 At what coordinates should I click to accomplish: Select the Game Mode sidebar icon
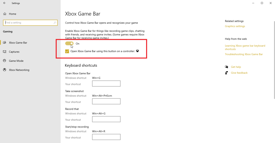point(5,61)
